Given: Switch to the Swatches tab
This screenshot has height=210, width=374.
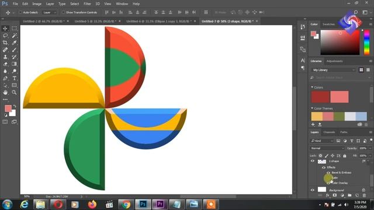Looking at the screenshot, I should (x=328, y=24).
